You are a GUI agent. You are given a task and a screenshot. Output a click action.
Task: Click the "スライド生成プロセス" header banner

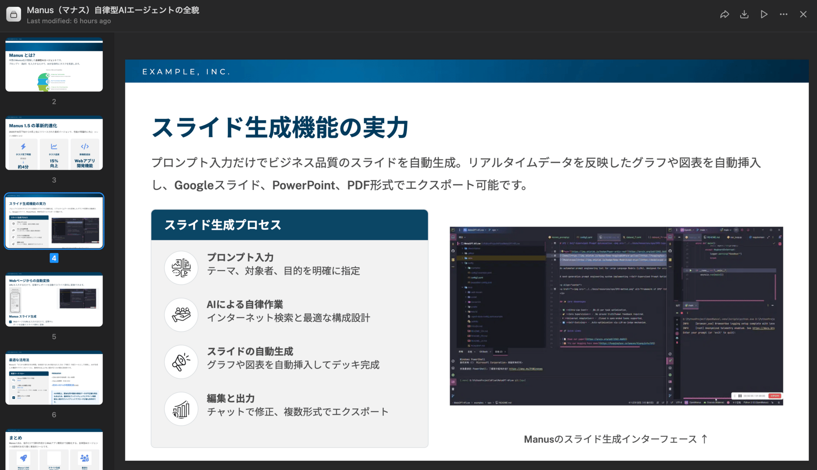tap(289, 225)
